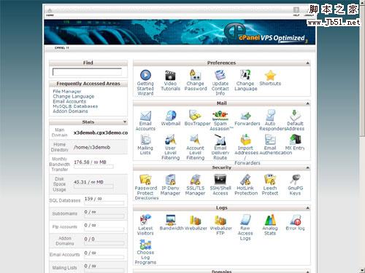Open Email Accounts link in Frequently Accessed Areas
Viewport: 365px width, 273px height.
tap(69, 101)
